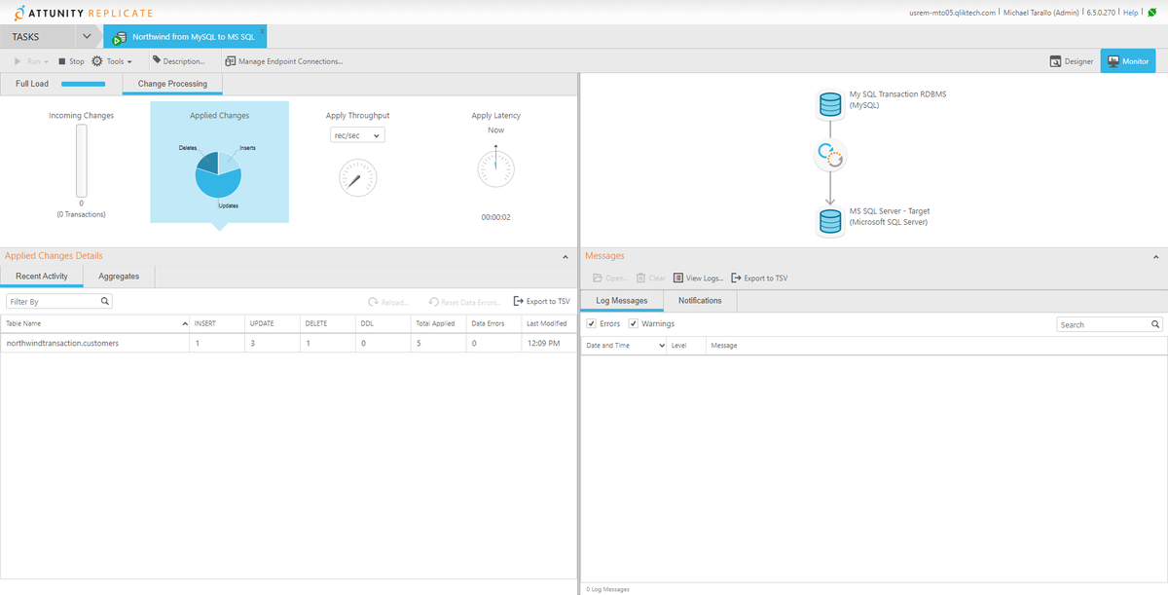The height and width of the screenshot is (595, 1168).
Task: Uncheck the Errors checkbox
Action: click(592, 323)
